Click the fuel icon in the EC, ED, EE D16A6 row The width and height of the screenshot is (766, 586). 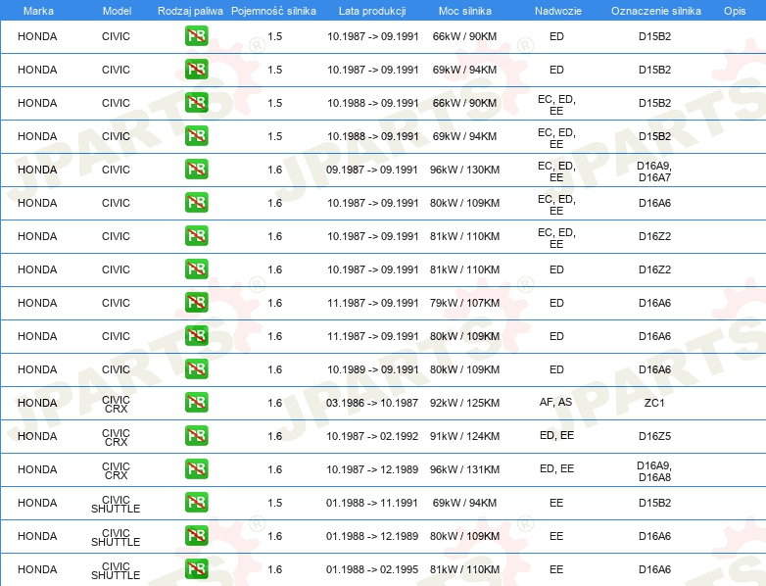196,202
